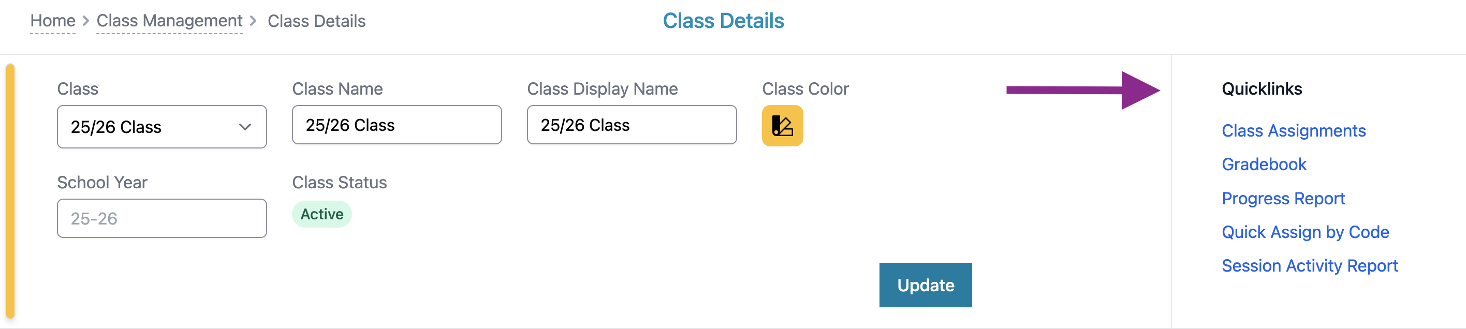The height and width of the screenshot is (329, 1466).
Task: Focus the Class Display Name field
Action: click(631, 125)
